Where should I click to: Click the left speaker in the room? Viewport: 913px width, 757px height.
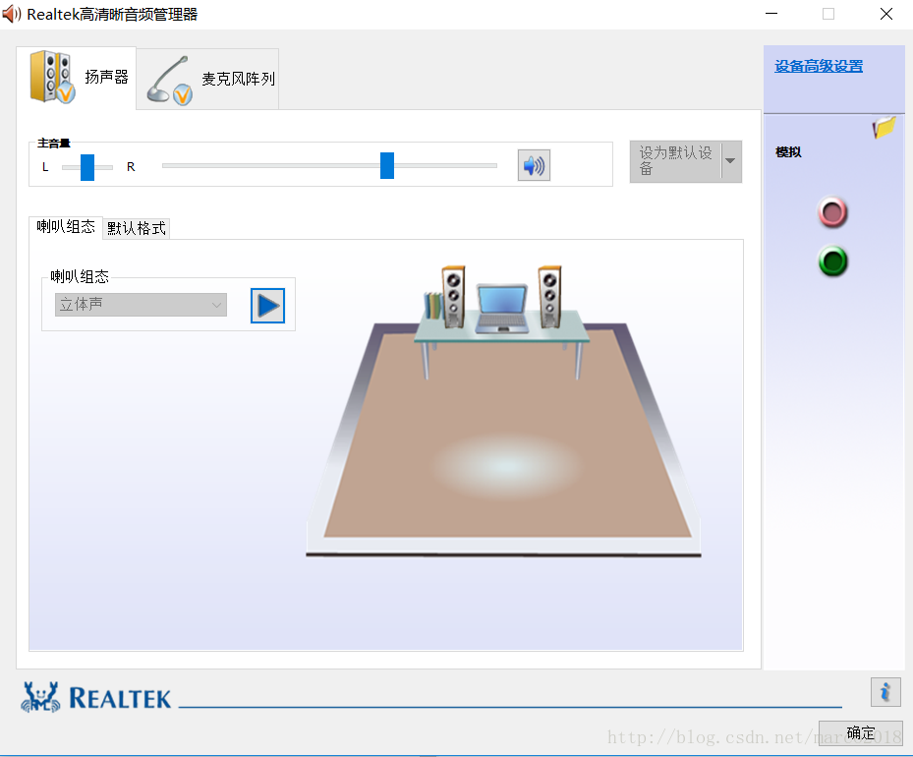(x=453, y=296)
